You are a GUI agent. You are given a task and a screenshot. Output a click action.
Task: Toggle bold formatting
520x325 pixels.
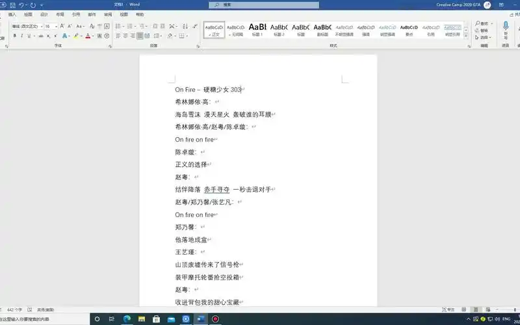(14, 36)
